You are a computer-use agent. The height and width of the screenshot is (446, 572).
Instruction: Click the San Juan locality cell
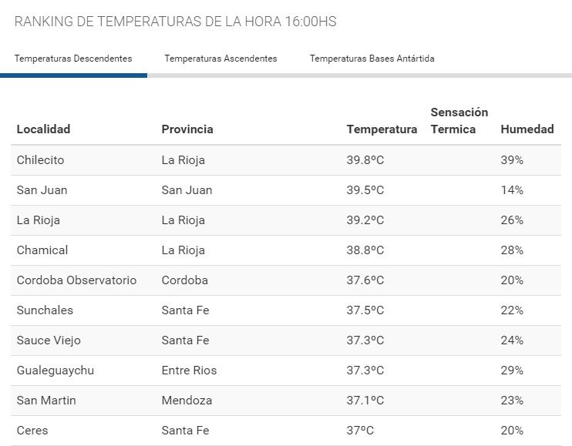pos(42,190)
